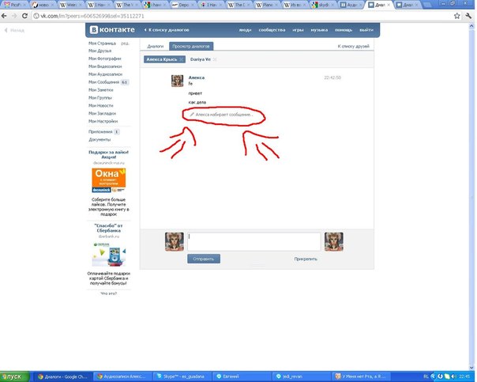This screenshot has height=382, width=477.
Task: Click Алекса's avatar in the message
Action: [178, 82]
